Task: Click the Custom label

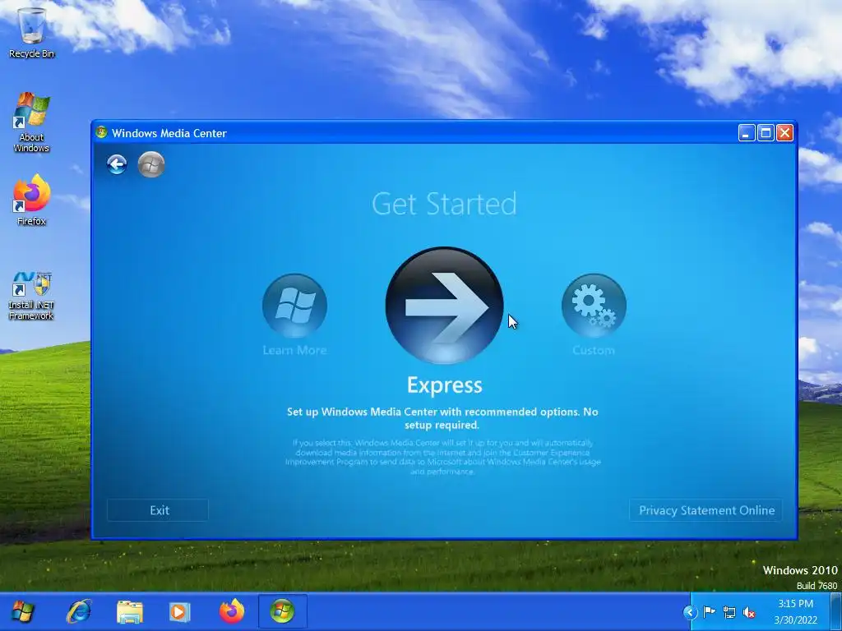Action: tap(594, 350)
